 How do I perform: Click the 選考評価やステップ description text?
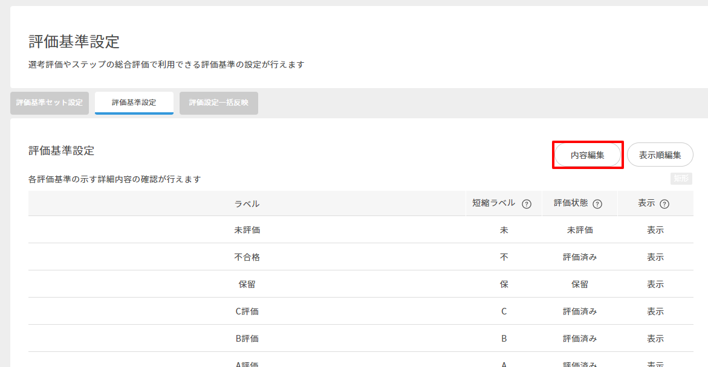pos(166,65)
